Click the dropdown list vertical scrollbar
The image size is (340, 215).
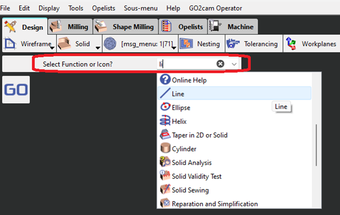coord(316,145)
